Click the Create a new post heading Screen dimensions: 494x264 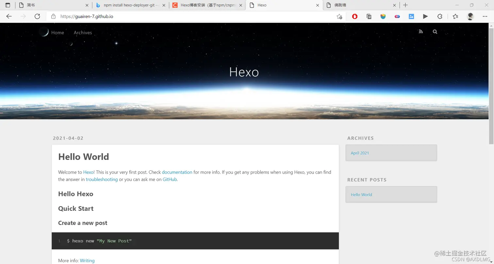pyautogui.click(x=83, y=223)
